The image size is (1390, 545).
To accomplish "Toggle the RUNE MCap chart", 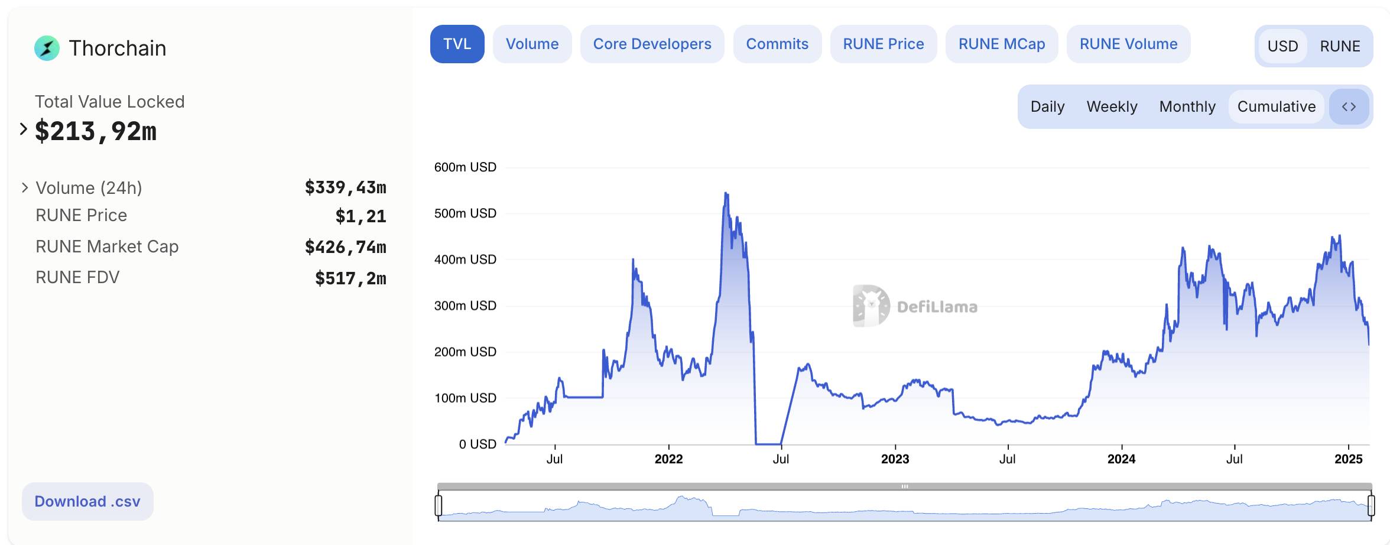I will [x=1002, y=44].
